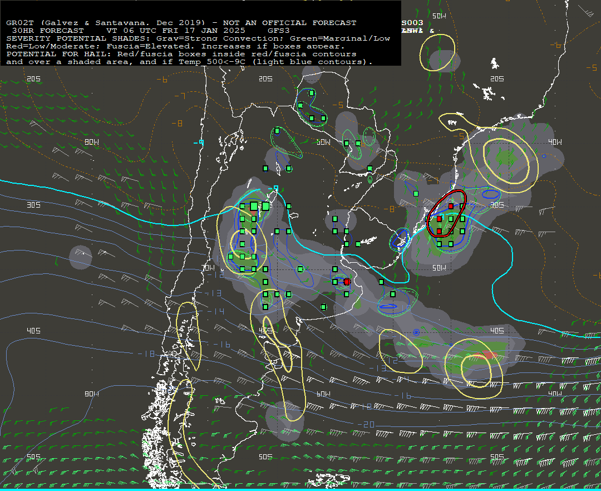The height and width of the screenshot is (491, 601).
Task: Click the lone red box near the Rio de la Plata
Action: click(x=347, y=282)
